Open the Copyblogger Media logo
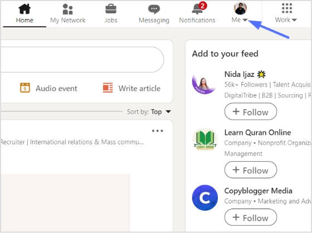Viewport: 312px width, 233px height. pyautogui.click(x=205, y=198)
